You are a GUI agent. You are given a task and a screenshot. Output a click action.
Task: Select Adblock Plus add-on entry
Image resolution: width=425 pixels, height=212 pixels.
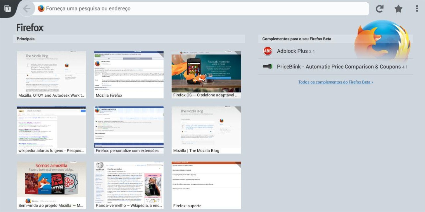[296, 51]
